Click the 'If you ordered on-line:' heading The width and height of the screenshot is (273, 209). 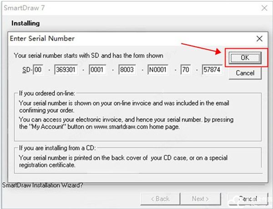tap(47, 94)
